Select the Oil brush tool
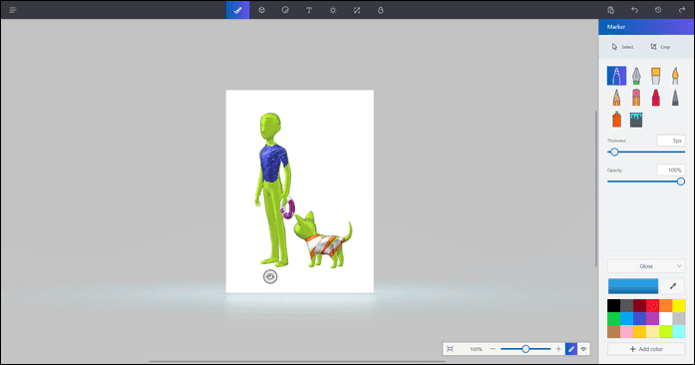 tap(655, 76)
